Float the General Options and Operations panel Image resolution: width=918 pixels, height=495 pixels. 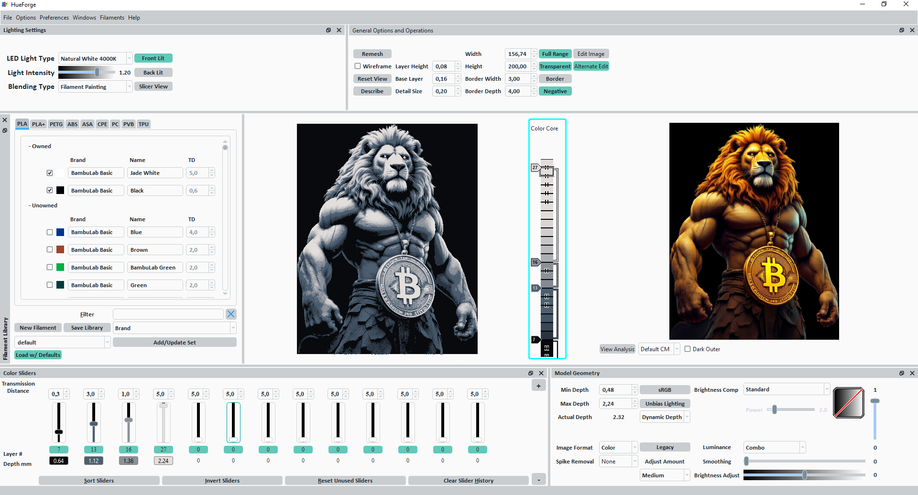[x=902, y=30]
